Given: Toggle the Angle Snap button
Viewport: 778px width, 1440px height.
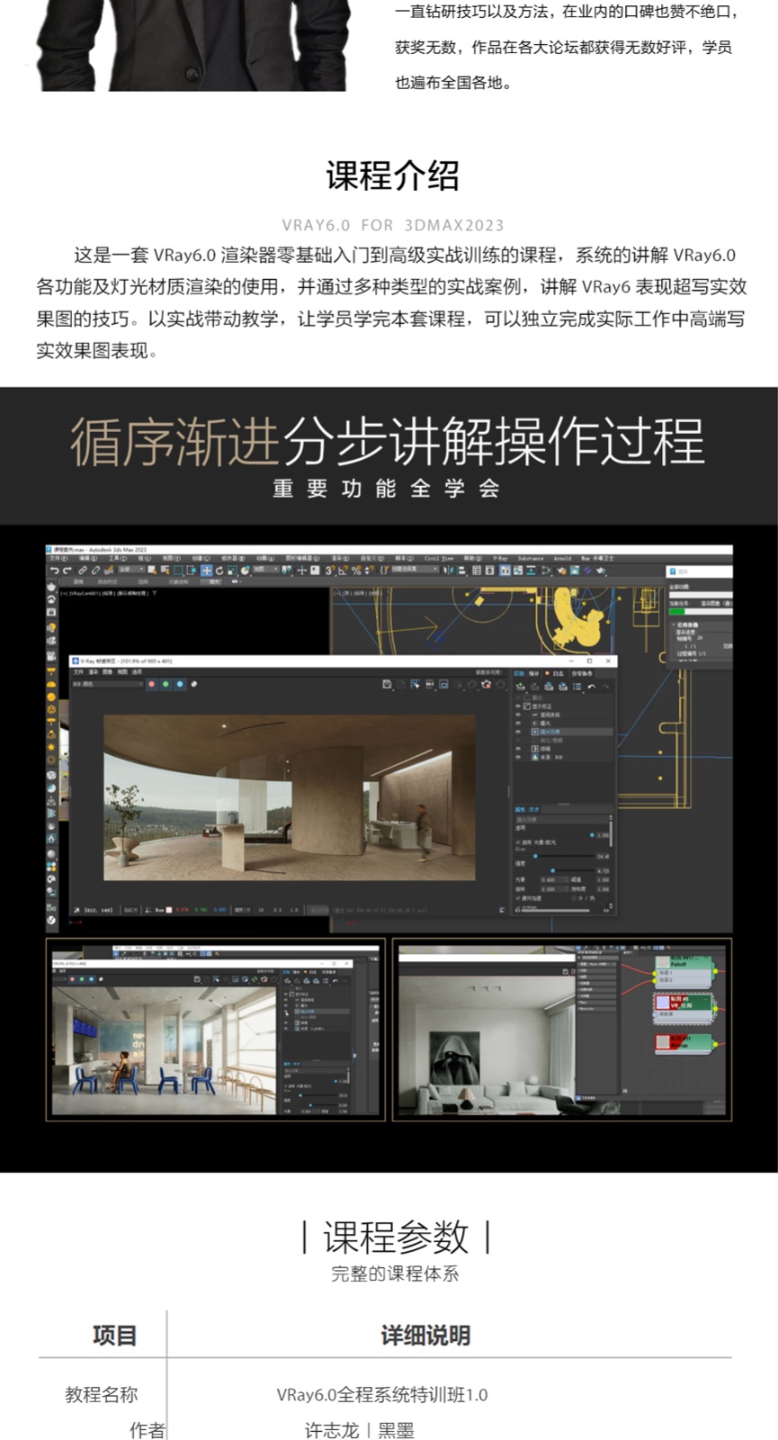Looking at the screenshot, I should 344,571.
